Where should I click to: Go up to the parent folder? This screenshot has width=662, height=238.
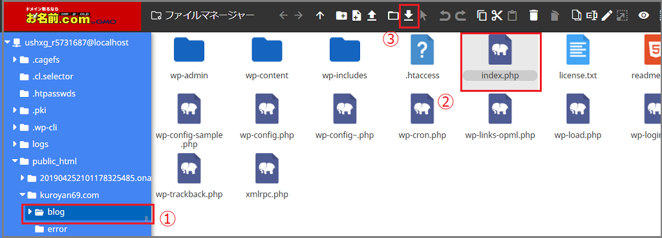(x=319, y=16)
